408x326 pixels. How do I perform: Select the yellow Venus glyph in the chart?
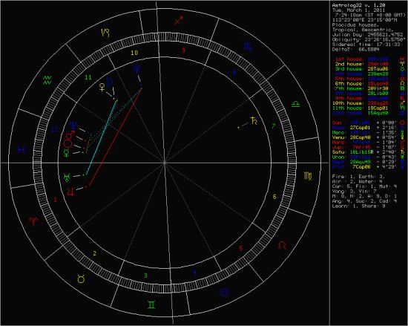point(102,87)
